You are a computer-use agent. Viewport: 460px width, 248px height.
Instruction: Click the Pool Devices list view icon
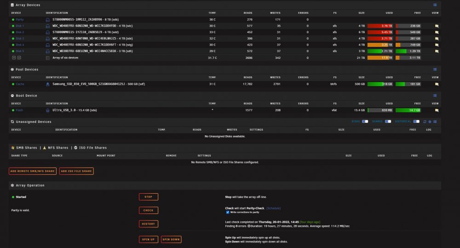click(435, 69)
